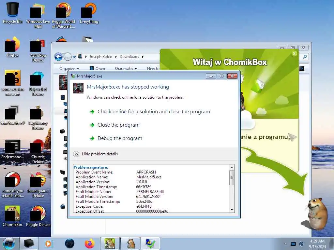Screen dimensions: 334x250
Task: Click the MrsMajor5.exe crash dialog icon
Action: pos(78,88)
